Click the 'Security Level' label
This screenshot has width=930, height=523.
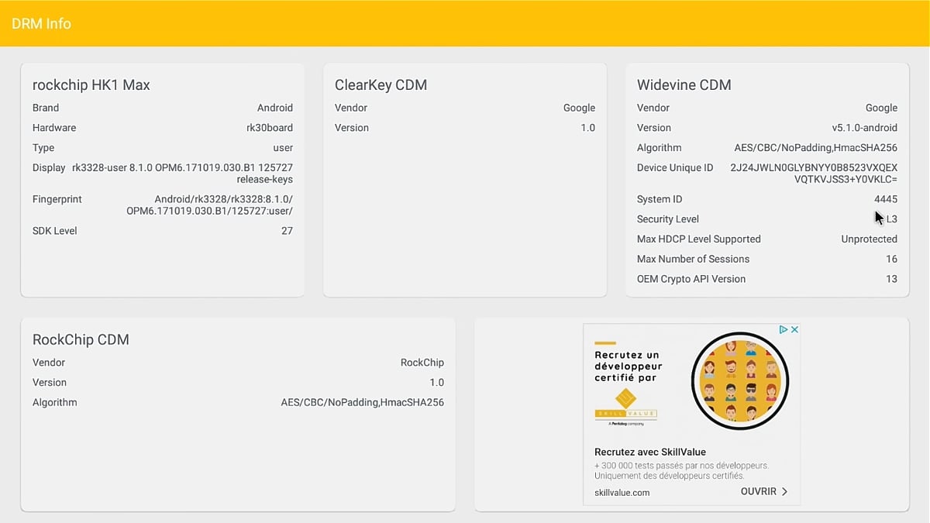[668, 219]
